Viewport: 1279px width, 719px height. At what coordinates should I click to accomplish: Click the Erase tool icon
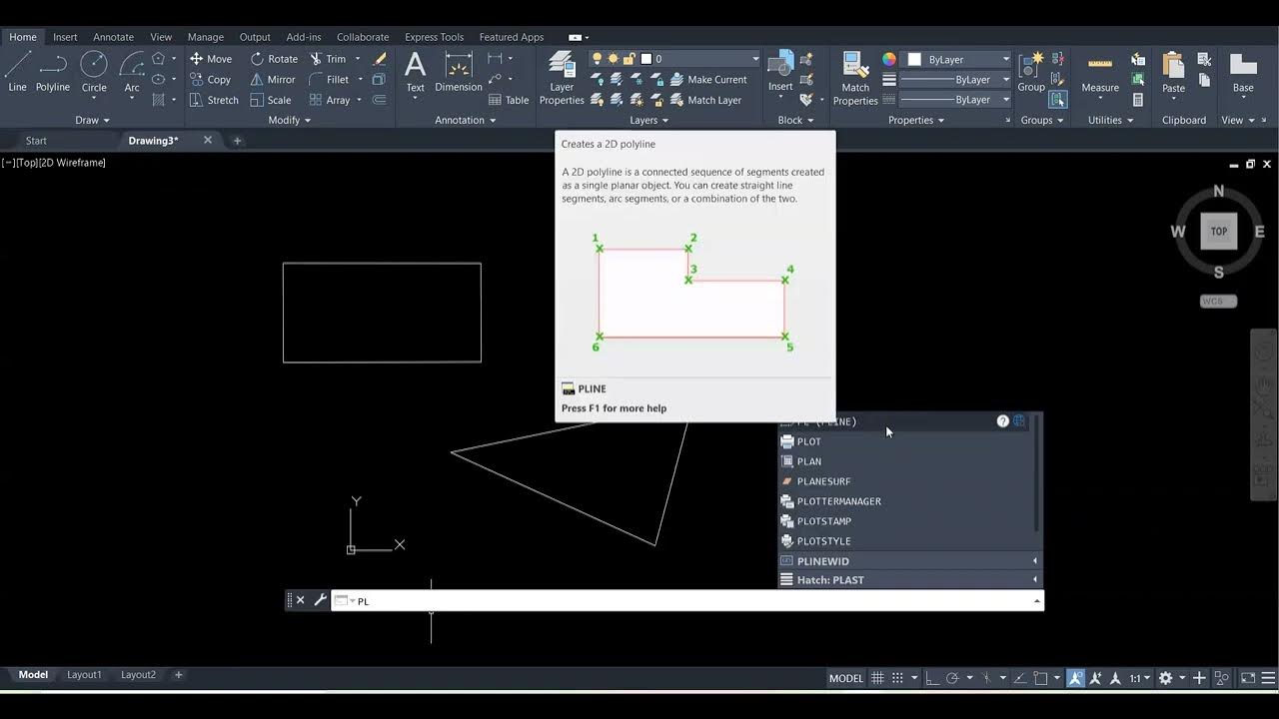[380, 59]
